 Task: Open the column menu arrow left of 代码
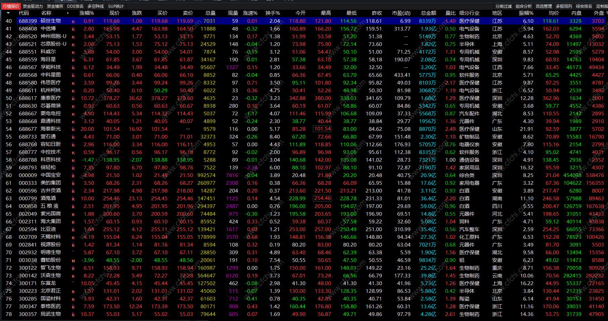tap(8, 13)
